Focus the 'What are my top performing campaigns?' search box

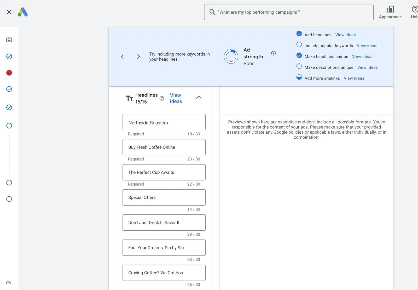pos(289,12)
